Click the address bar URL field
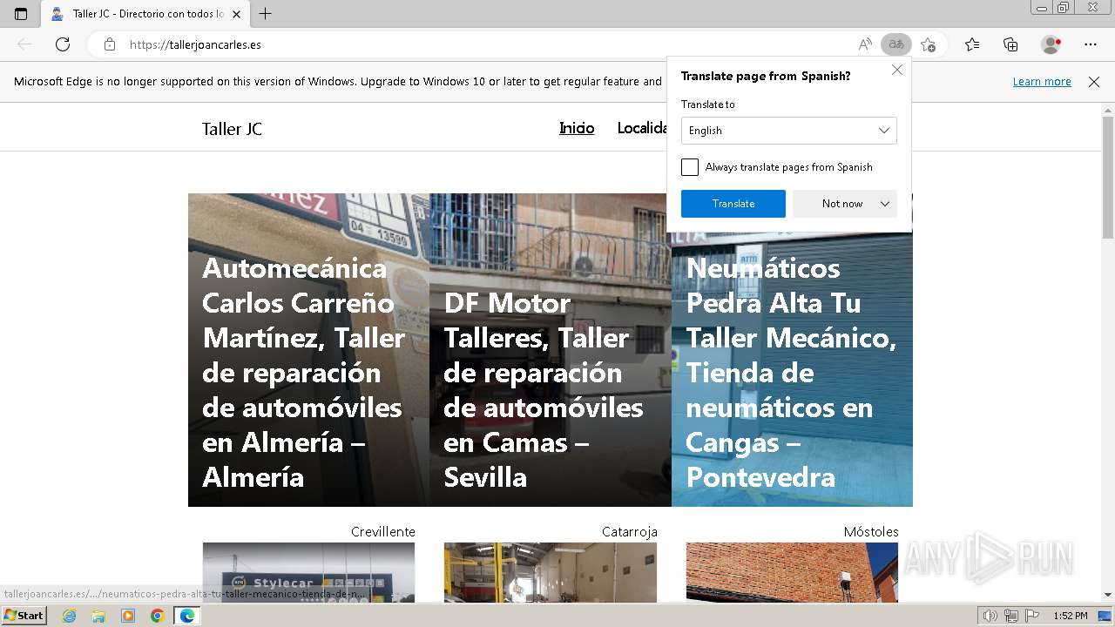Screen dimensions: 1115x627 [x=488, y=44]
